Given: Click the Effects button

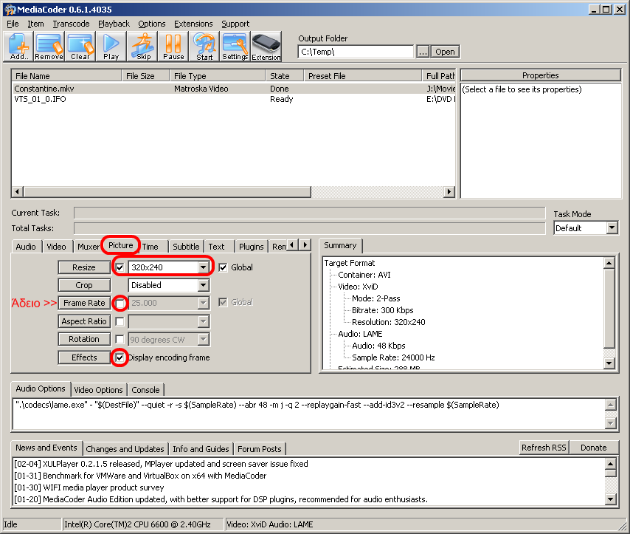Looking at the screenshot, I should tap(84, 357).
